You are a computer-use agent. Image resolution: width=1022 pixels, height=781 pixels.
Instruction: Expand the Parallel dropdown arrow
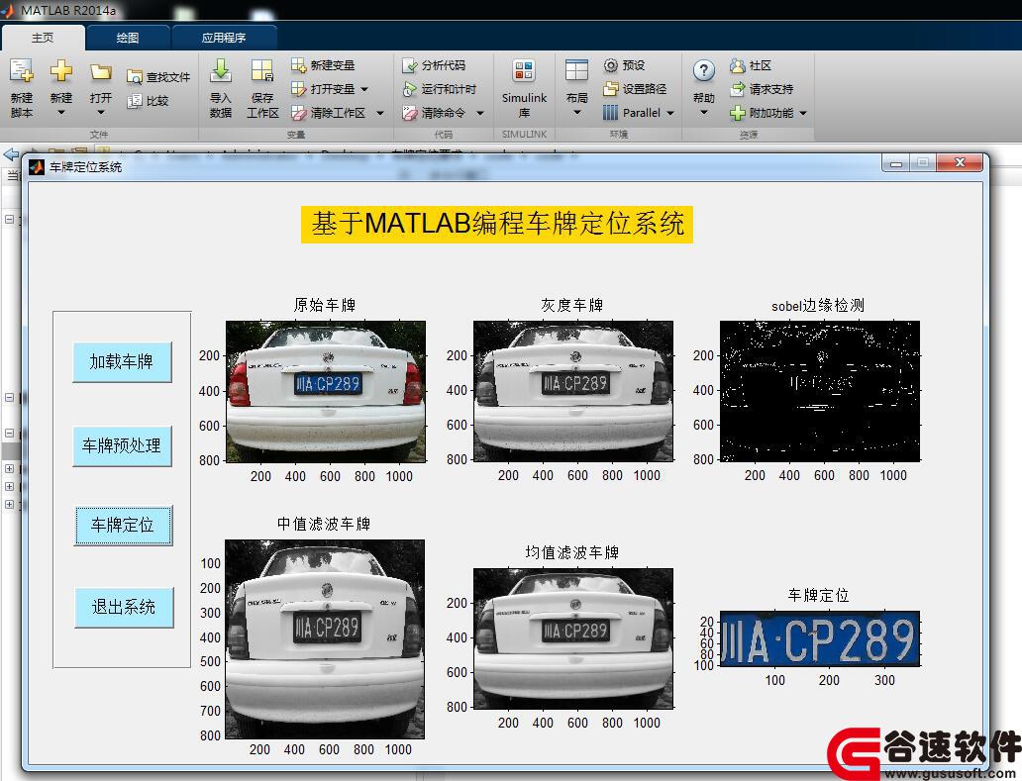pyautogui.click(x=670, y=114)
